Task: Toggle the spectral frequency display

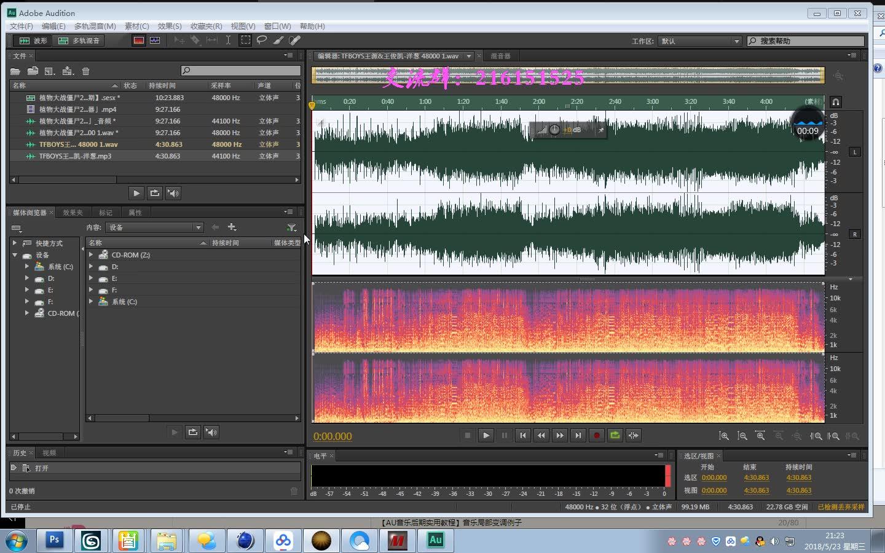Action: 139,41
